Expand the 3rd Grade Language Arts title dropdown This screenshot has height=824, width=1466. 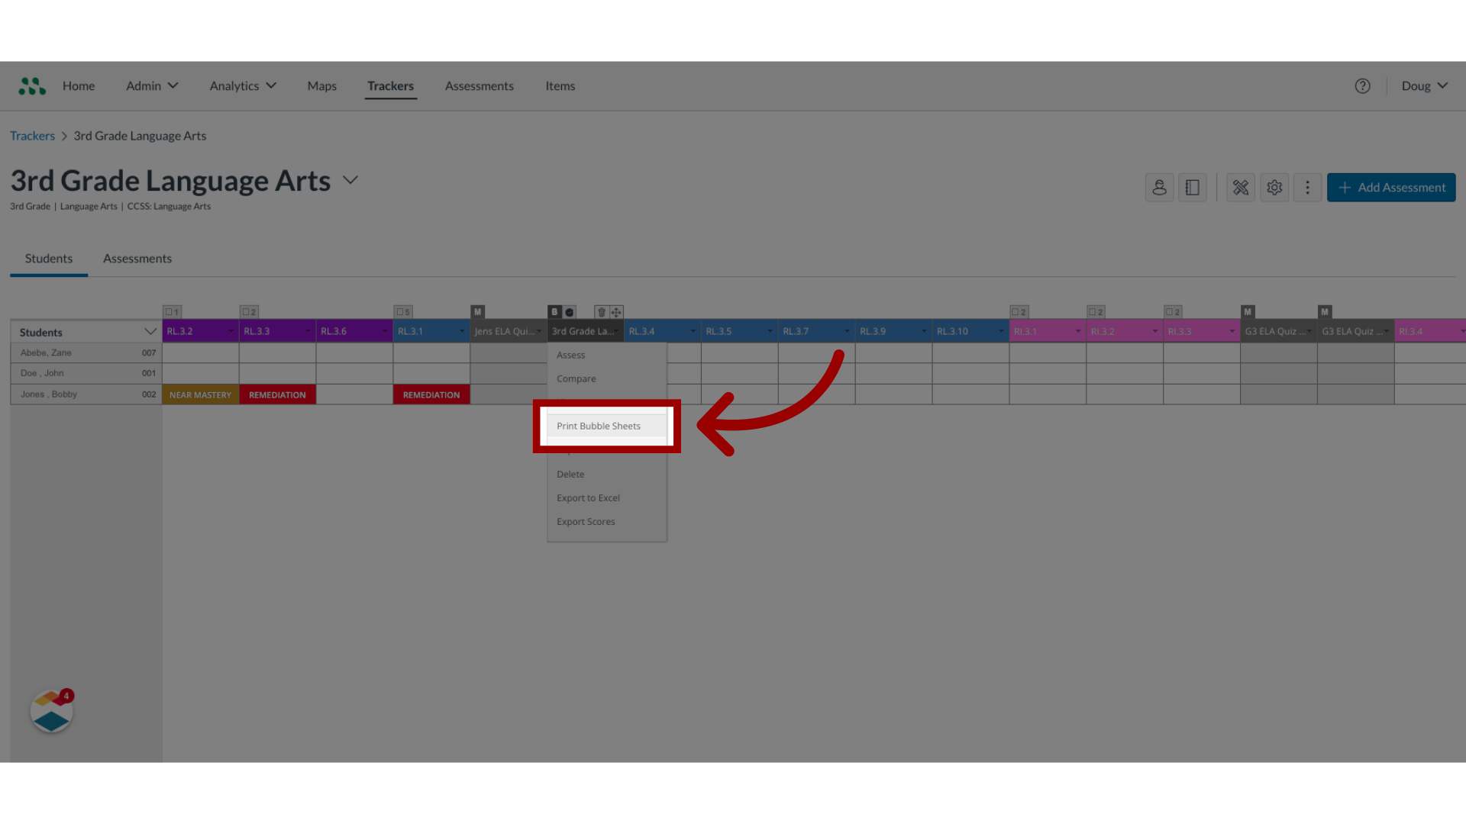(351, 179)
